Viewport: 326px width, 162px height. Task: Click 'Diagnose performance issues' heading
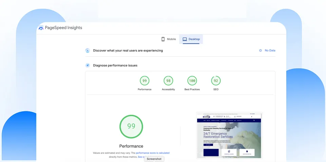(115, 66)
